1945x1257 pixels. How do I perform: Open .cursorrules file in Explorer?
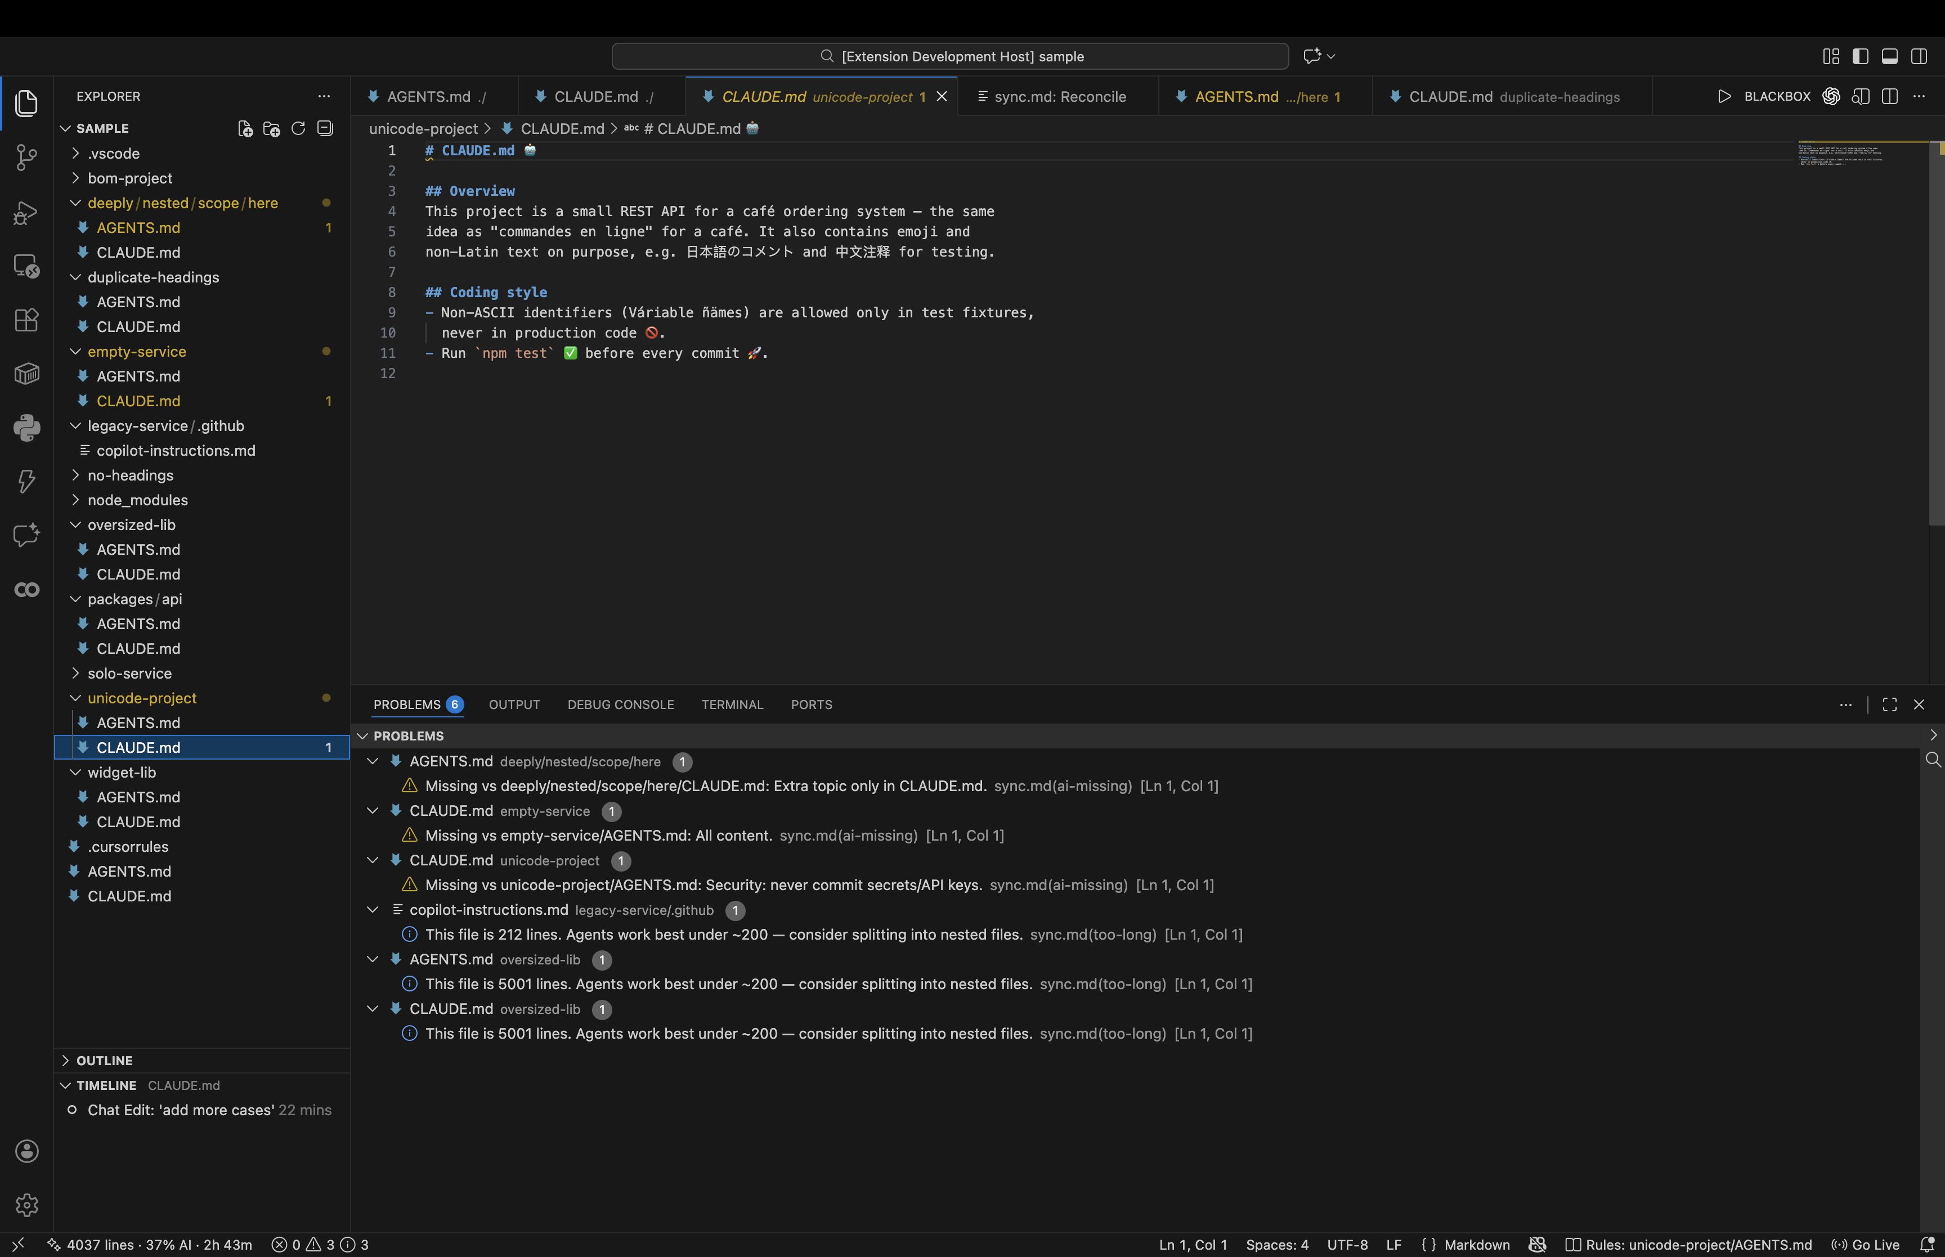click(201, 846)
